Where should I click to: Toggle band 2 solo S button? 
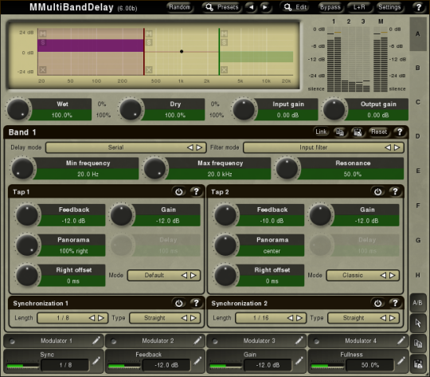(149, 42)
